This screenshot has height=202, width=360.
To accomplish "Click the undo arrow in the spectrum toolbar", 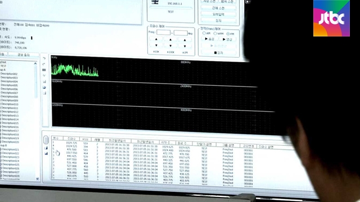I will pyautogui.click(x=44, y=58).
